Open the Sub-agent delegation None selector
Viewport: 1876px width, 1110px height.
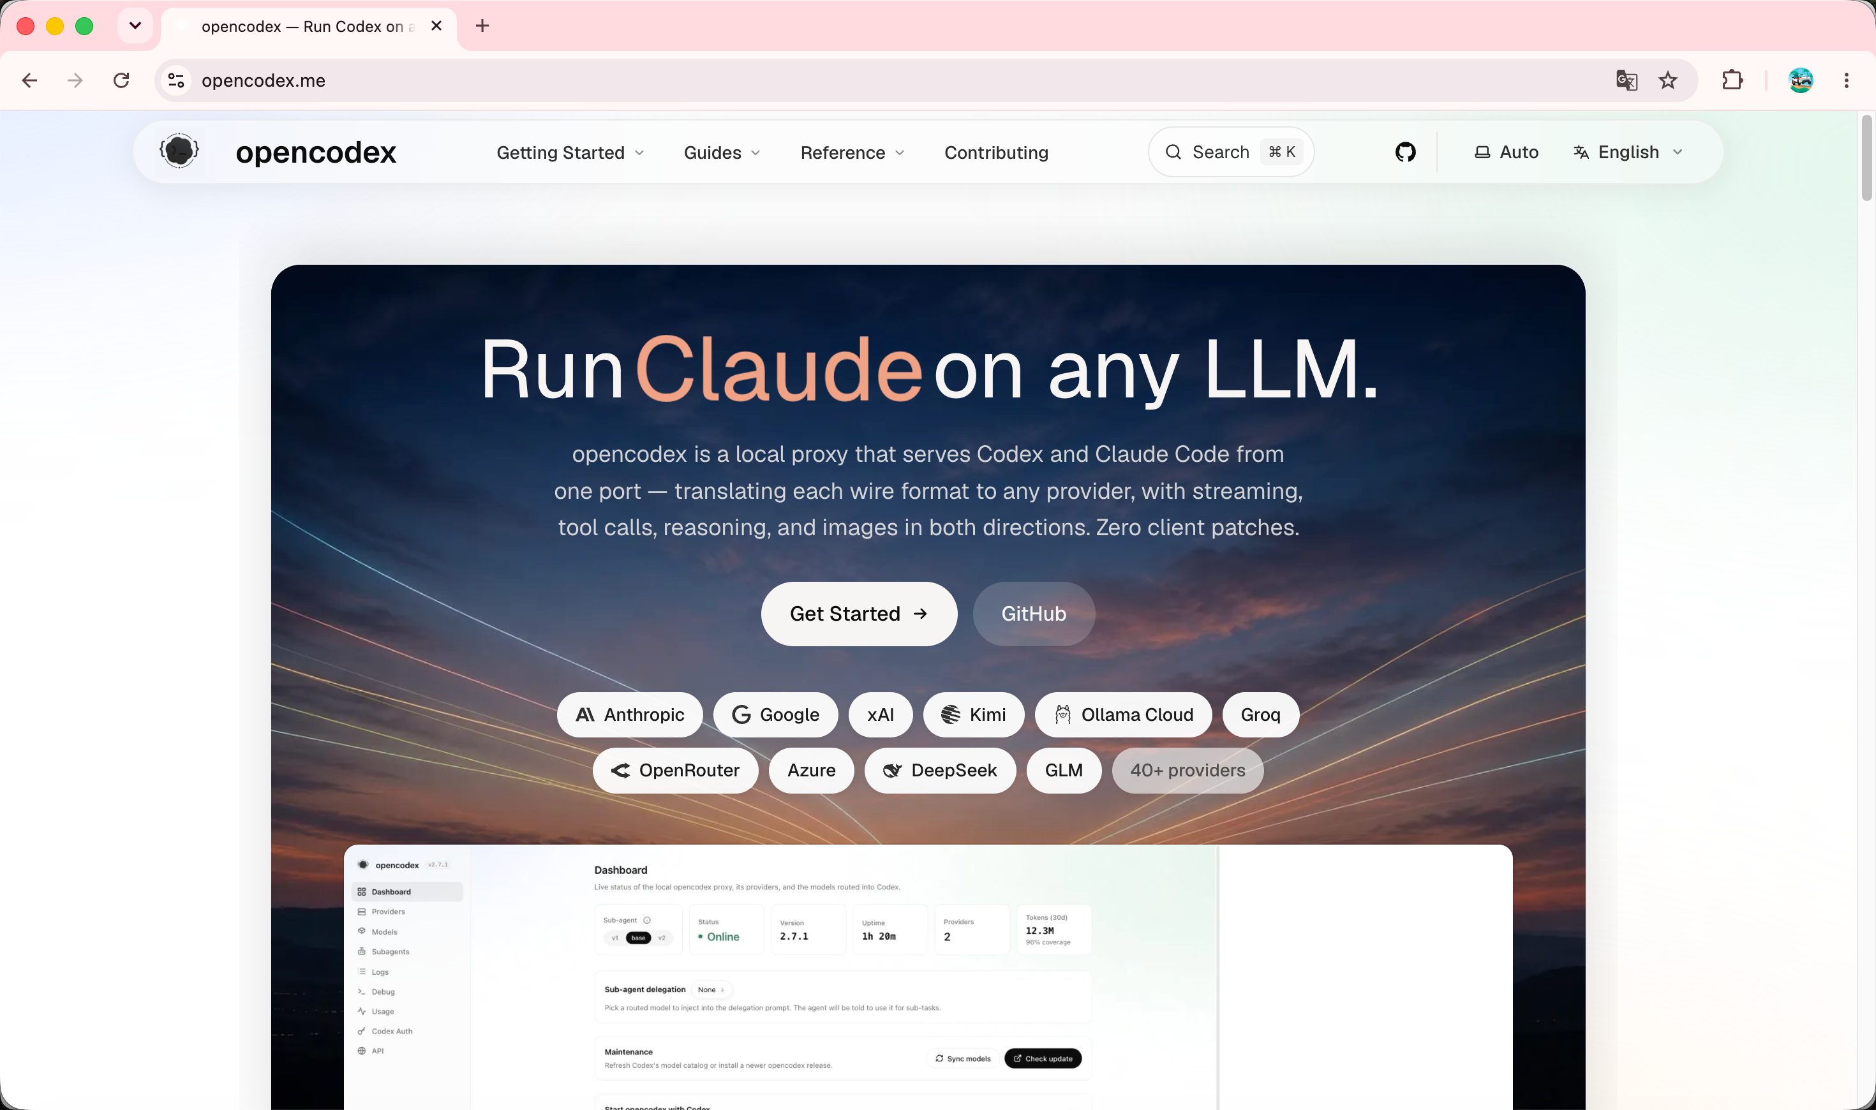pos(711,989)
